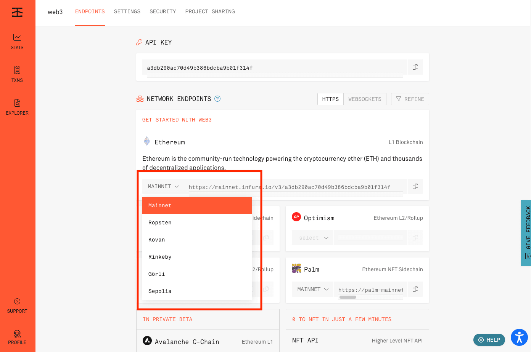Click the Ethereum endpoint URL field

coord(296,187)
